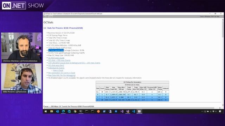
Task: Click the View in Excel link
Action: (58, 70)
